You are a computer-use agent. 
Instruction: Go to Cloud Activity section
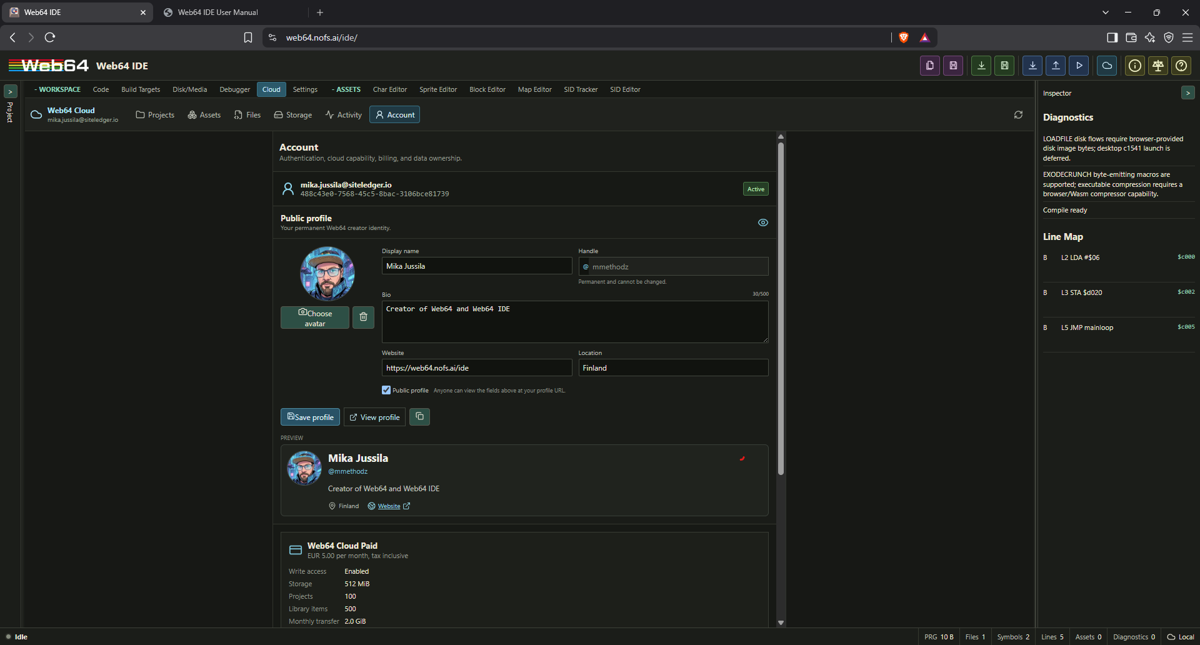[x=344, y=115]
